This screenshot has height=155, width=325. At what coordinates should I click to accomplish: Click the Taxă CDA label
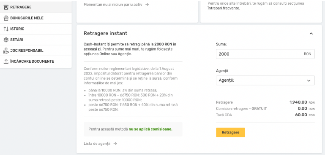224,115
